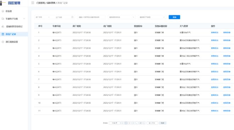234x130 pixels.
Task: Click plate number cell in row 1
Action: tap(57, 32)
